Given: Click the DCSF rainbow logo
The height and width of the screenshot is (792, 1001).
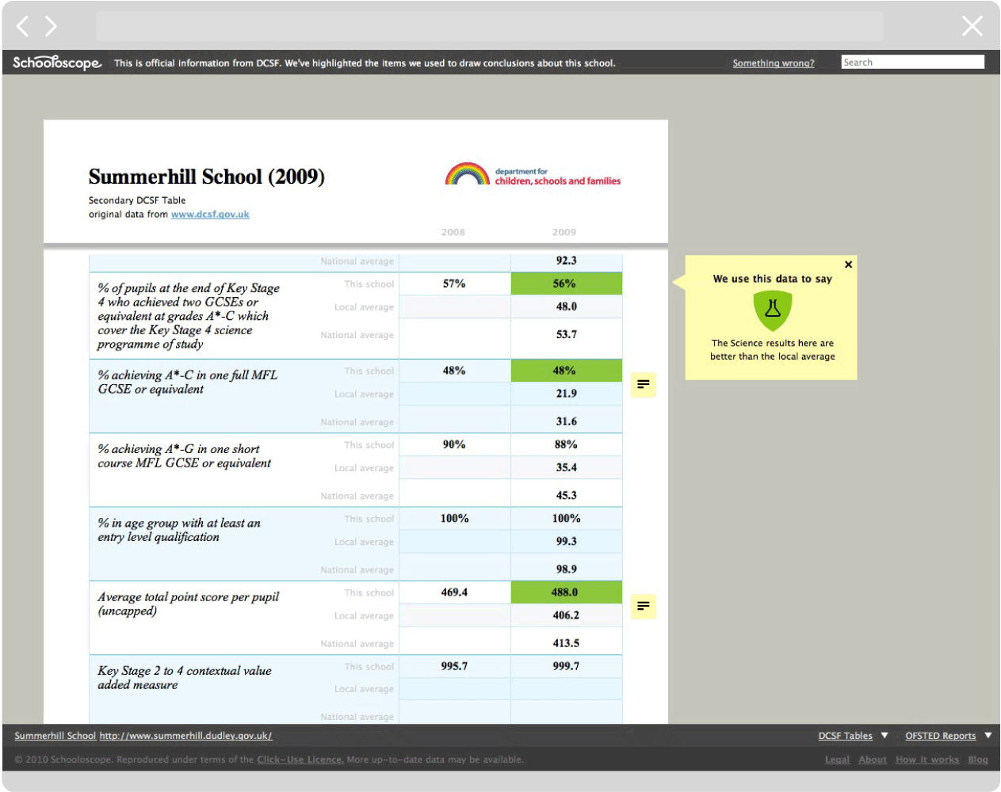Looking at the screenshot, I should click(533, 175).
